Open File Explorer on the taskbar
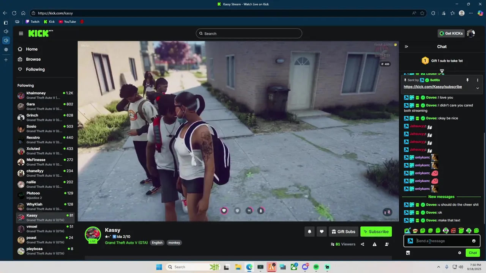 (238, 267)
